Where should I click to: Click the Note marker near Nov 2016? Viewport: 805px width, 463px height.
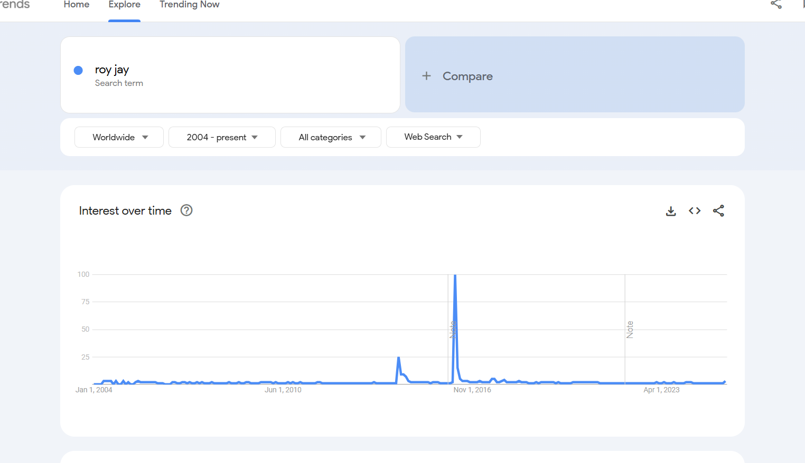(452, 330)
